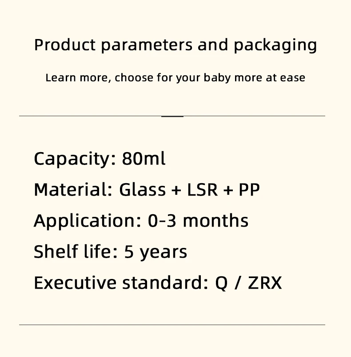Click the 'Q / ZRX' standard value
The height and width of the screenshot is (357, 351).
coord(248,283)
